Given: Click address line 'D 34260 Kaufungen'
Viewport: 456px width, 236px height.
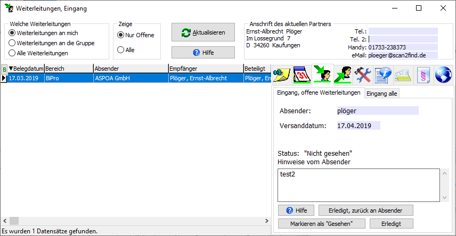Looking at the screenshot, I should (x=273, y=45).
